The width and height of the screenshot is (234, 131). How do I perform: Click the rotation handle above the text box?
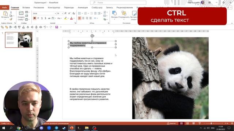(x=92, y=36)
